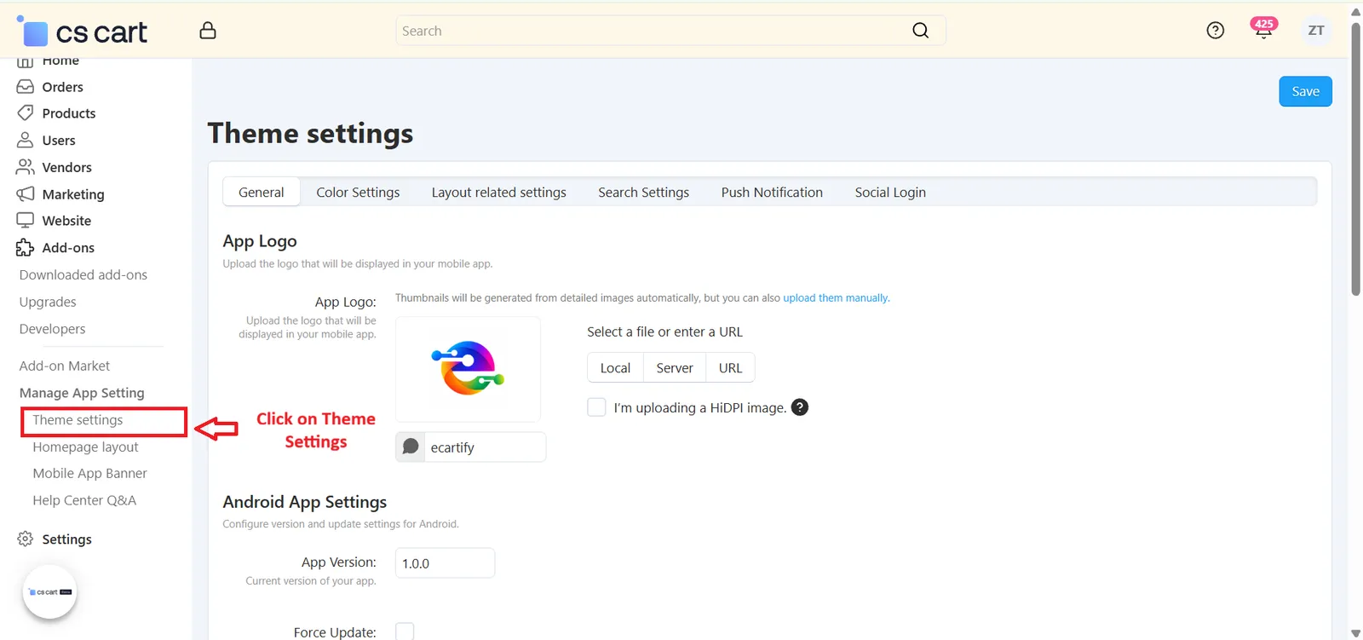
Task: Open Vendors in the sidebar
Action: point(67,167)
